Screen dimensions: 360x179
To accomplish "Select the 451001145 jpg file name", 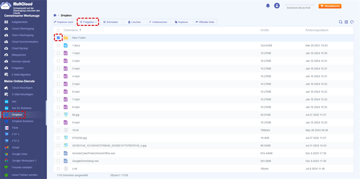I will tap(109, 145).
